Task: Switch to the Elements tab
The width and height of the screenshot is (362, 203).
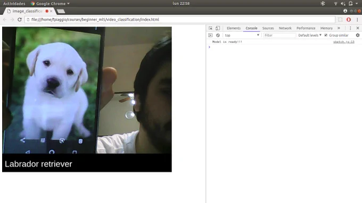Action: 233,28
